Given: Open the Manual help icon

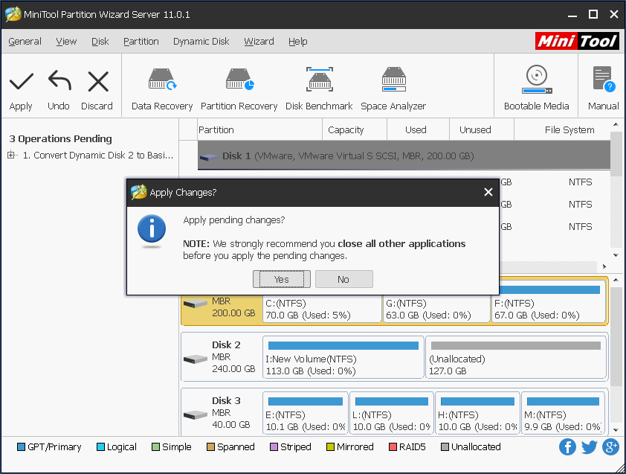Looking at the screenshot, I should (x=604, y=79).
